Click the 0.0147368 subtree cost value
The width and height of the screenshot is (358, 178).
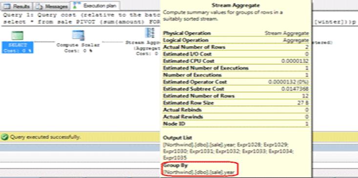pos(295,89)
